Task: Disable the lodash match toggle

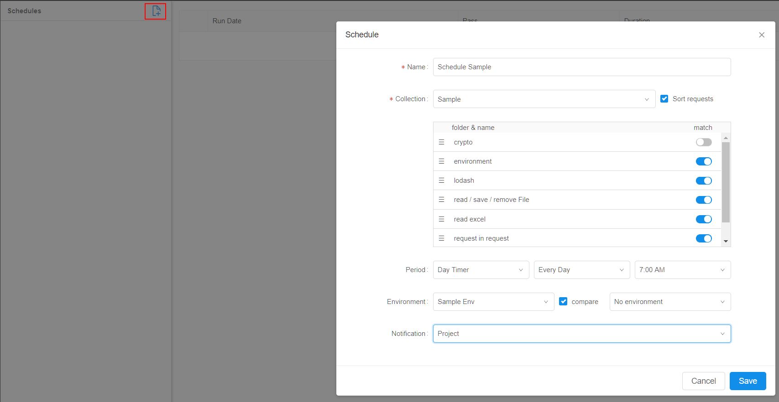Action: click(x=704, y=180)
